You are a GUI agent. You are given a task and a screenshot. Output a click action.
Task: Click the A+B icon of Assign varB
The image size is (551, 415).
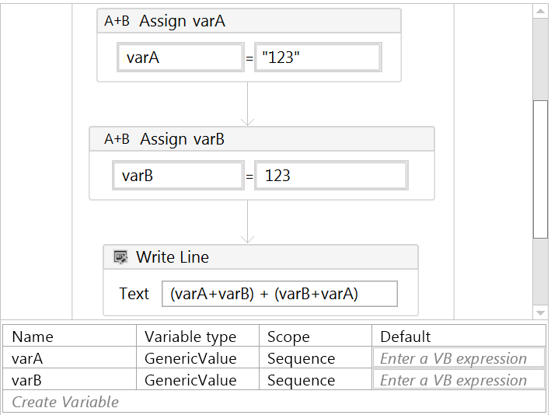tap(117, 140)
